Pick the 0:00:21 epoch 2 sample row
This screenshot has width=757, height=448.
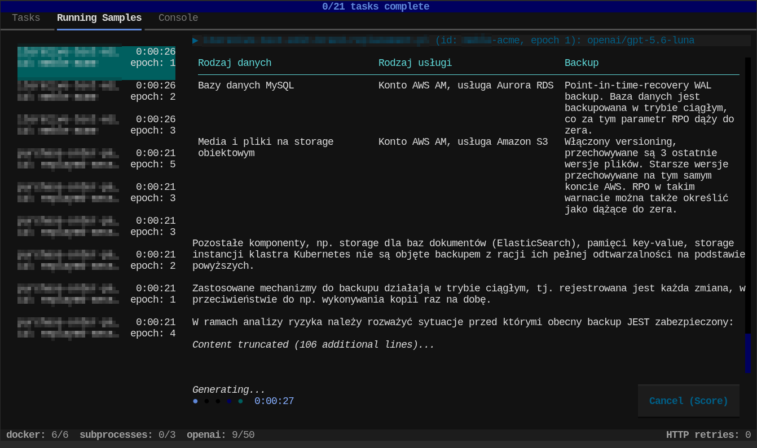[x=96, y=260]
